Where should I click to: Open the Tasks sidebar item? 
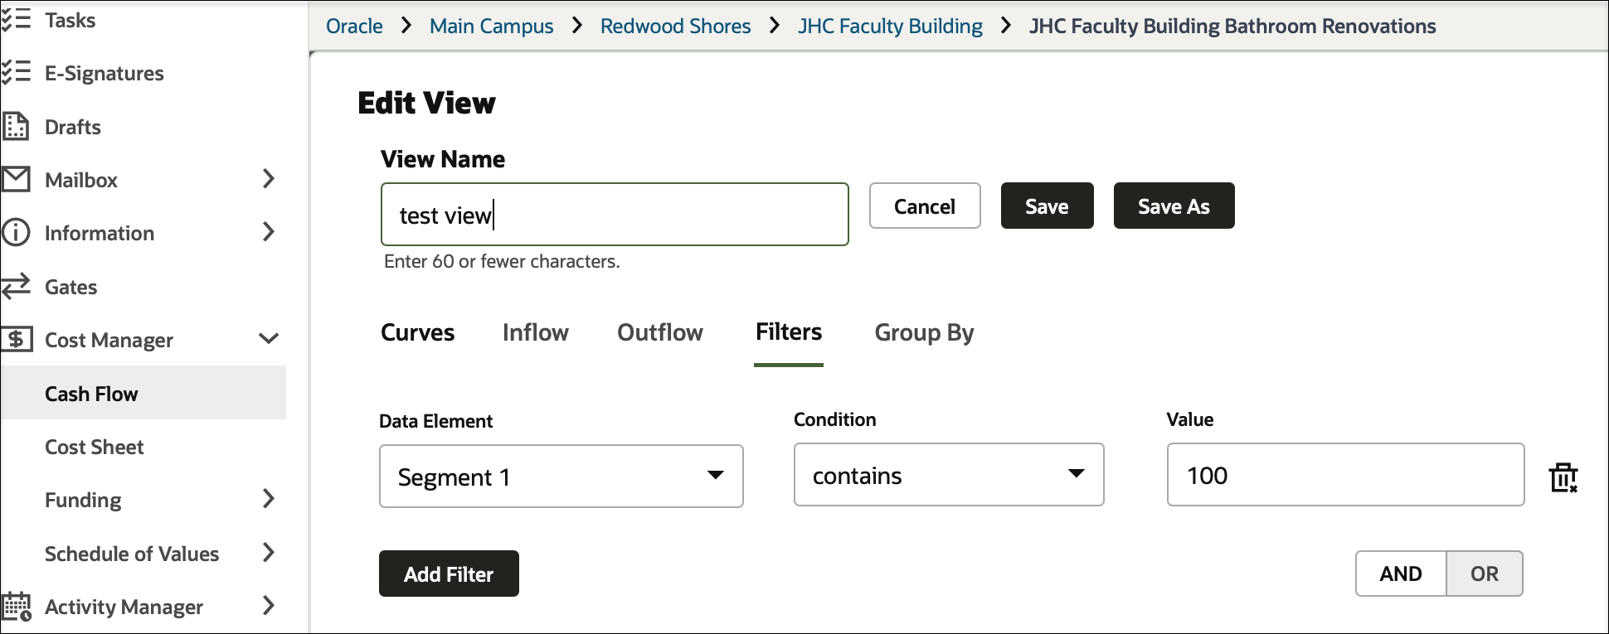pos(70,20)
